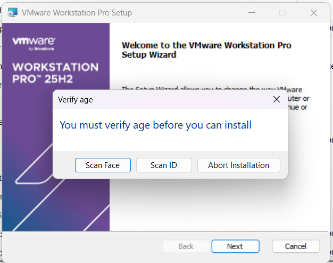Click Next in the setup wizard

coord(235,246)
